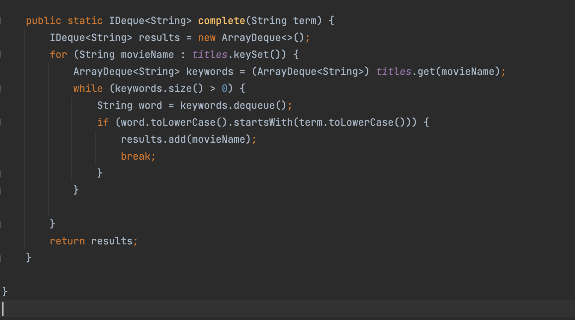The height and width of the screenshot is (320, 575).
Task: Collapse the complete method fold marker
Action: pos(1,21)
